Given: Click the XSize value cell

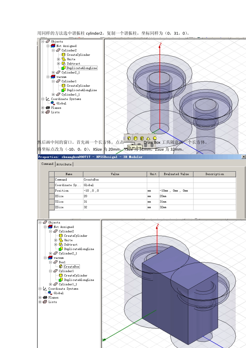Looking at the screenshot, I should click(115, 196).
